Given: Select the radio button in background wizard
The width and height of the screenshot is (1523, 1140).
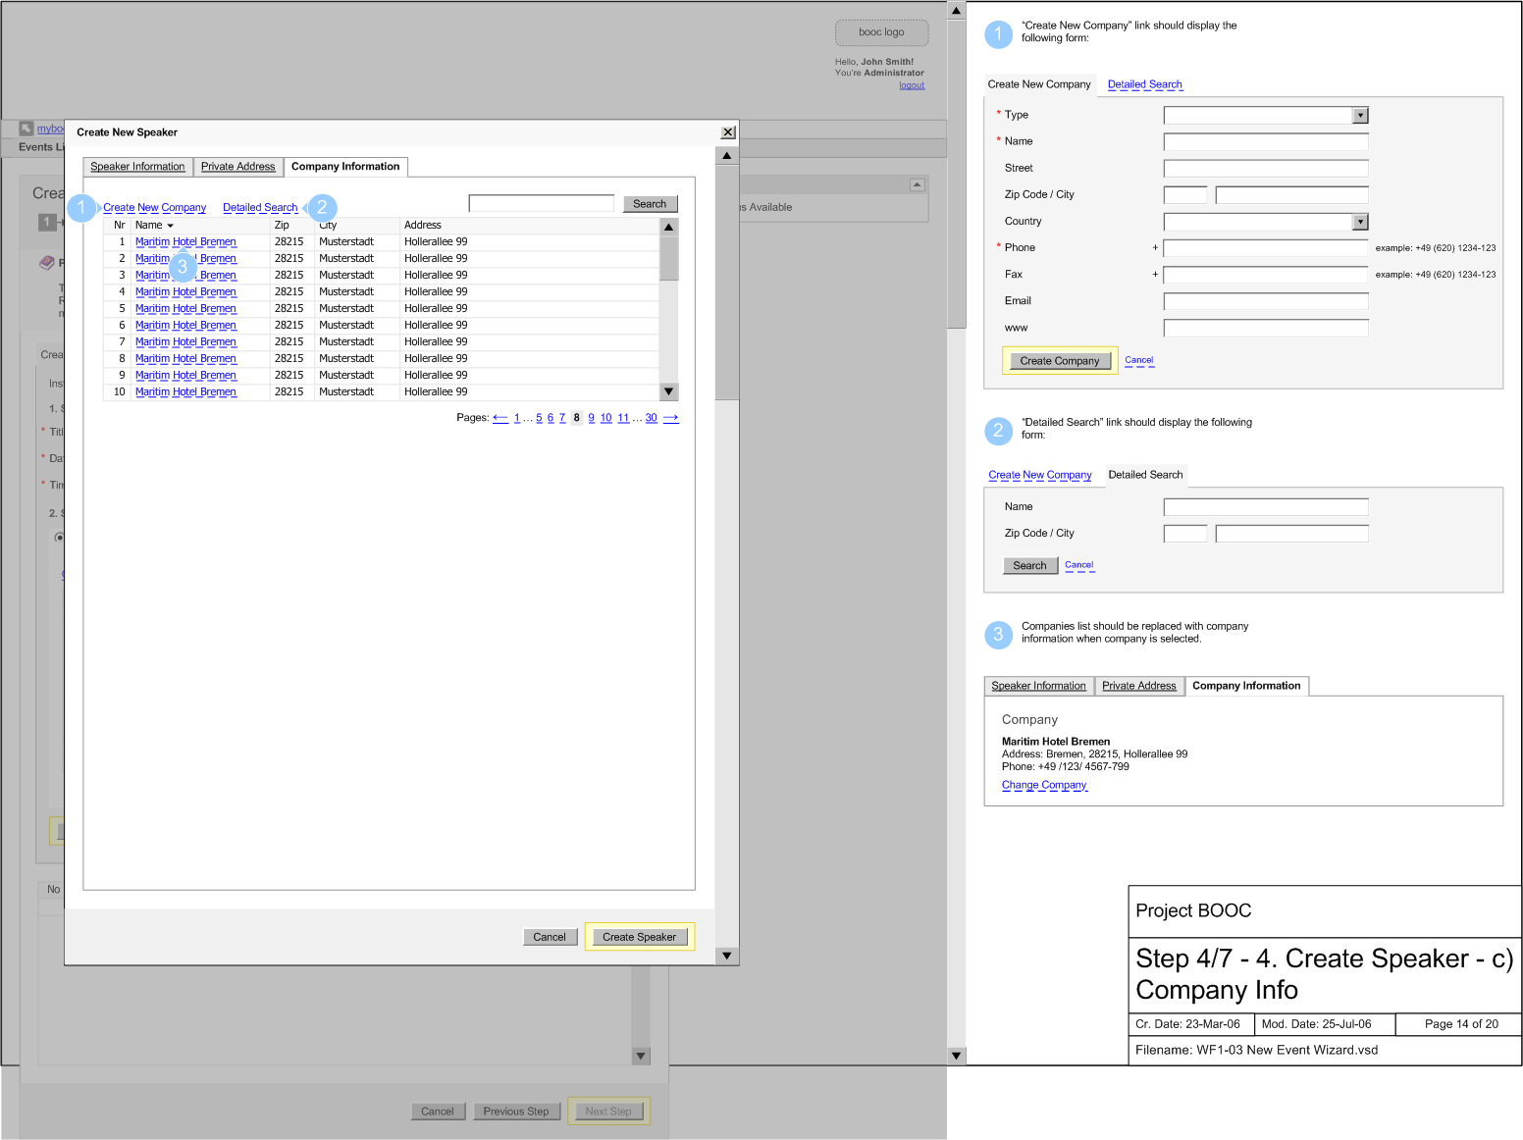Looking at the screenshot, I should (59, 538).
